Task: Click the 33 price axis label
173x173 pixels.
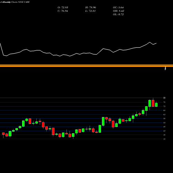Action: (164, 139)
